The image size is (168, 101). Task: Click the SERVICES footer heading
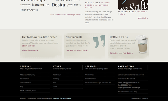91,66
